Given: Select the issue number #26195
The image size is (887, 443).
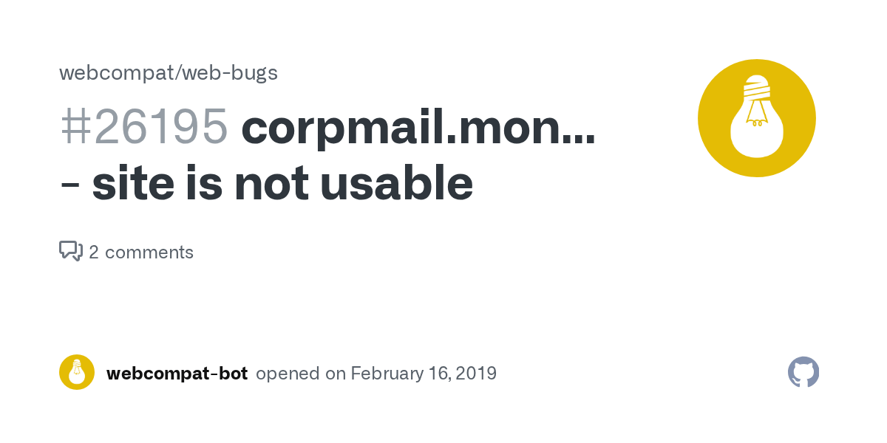Looking at the screenshot, I should click(144, 126).
